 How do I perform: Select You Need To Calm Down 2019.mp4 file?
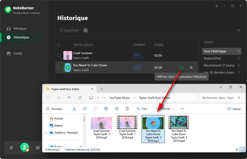point(179,129)
